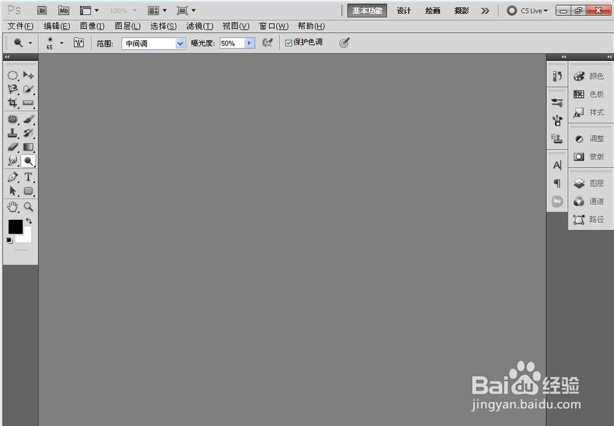614x426 pixels.
Task: Open the 文件(F) menu
Action: (20, 26)
